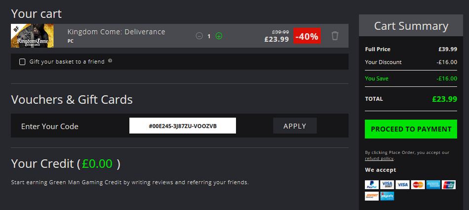Tick the Gift your basket to a friend checkbox
The width and height of the screenshot is (469, 210).
click(x=22, y=62)
